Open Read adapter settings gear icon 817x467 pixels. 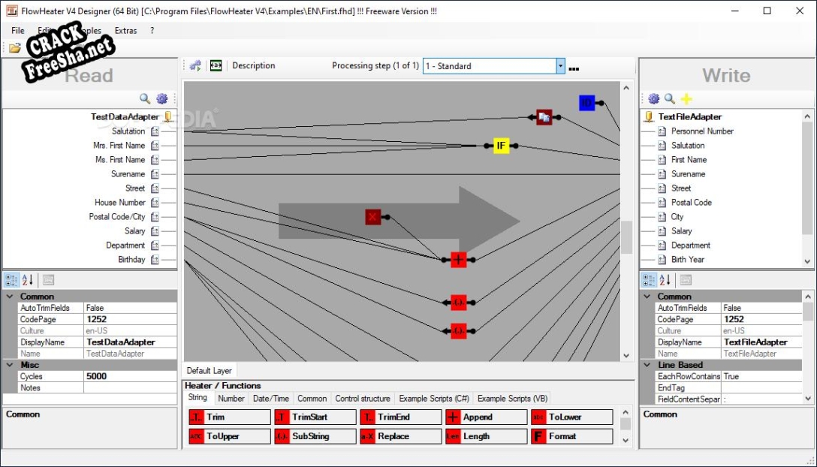(161, 98)
